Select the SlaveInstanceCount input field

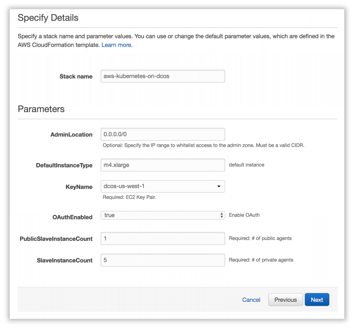point(162,260)
